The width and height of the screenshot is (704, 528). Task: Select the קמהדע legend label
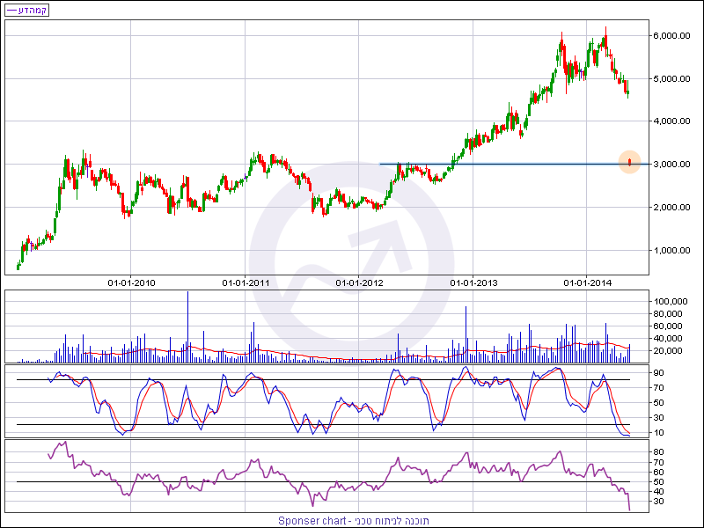coord(33,11)
